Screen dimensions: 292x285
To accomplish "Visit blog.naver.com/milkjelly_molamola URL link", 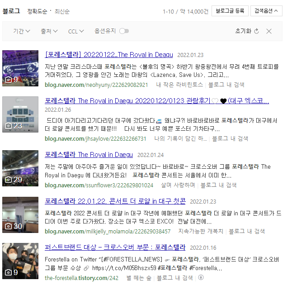I will tap(108, 232).
